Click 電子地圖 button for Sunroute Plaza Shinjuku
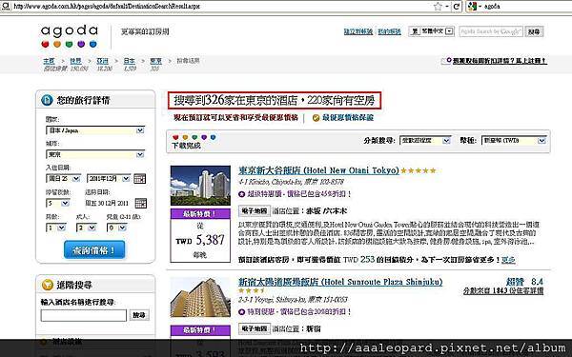This screenshot has width=572, height=357. click(254, 328)
